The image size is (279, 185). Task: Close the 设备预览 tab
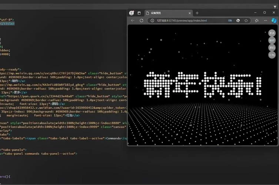189,13
